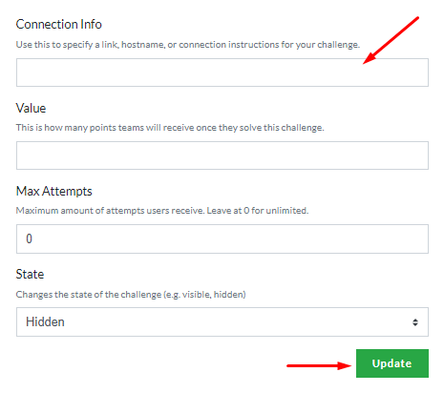The height and width of the screenshot is (393, 444).
Task: Open the State dropdown showing Hidden
Action: pos(222,321)
